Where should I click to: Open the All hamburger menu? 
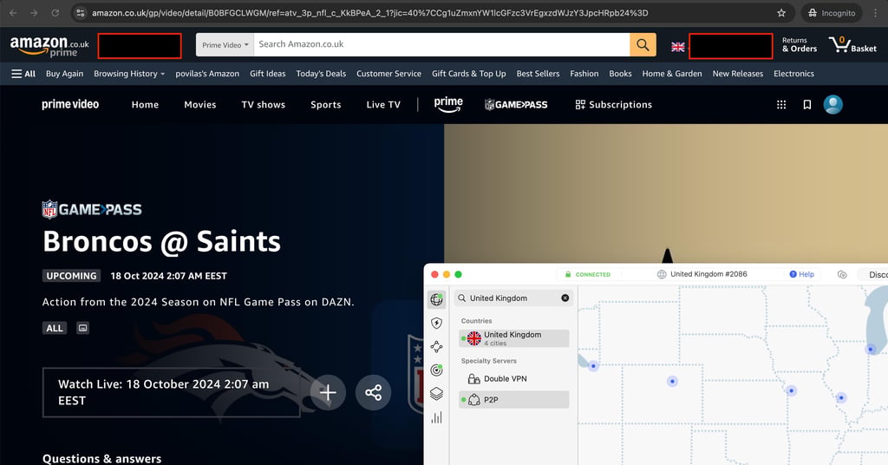tap(23, 74)
